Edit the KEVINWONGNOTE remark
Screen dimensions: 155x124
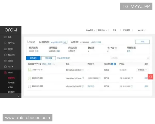[x=83, y=86]
